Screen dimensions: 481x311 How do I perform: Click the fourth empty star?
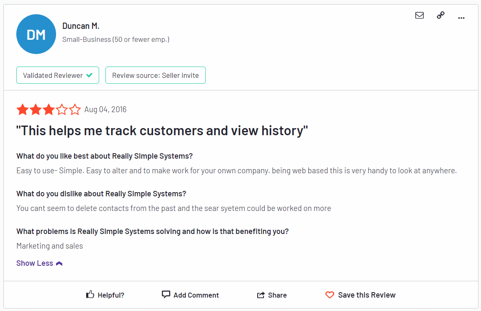click(61, 109)
